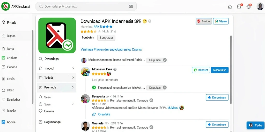Click the Dorurtiven star button
Image resolution: width=265 pixels, height=132 pixels.
coord(217,125)
